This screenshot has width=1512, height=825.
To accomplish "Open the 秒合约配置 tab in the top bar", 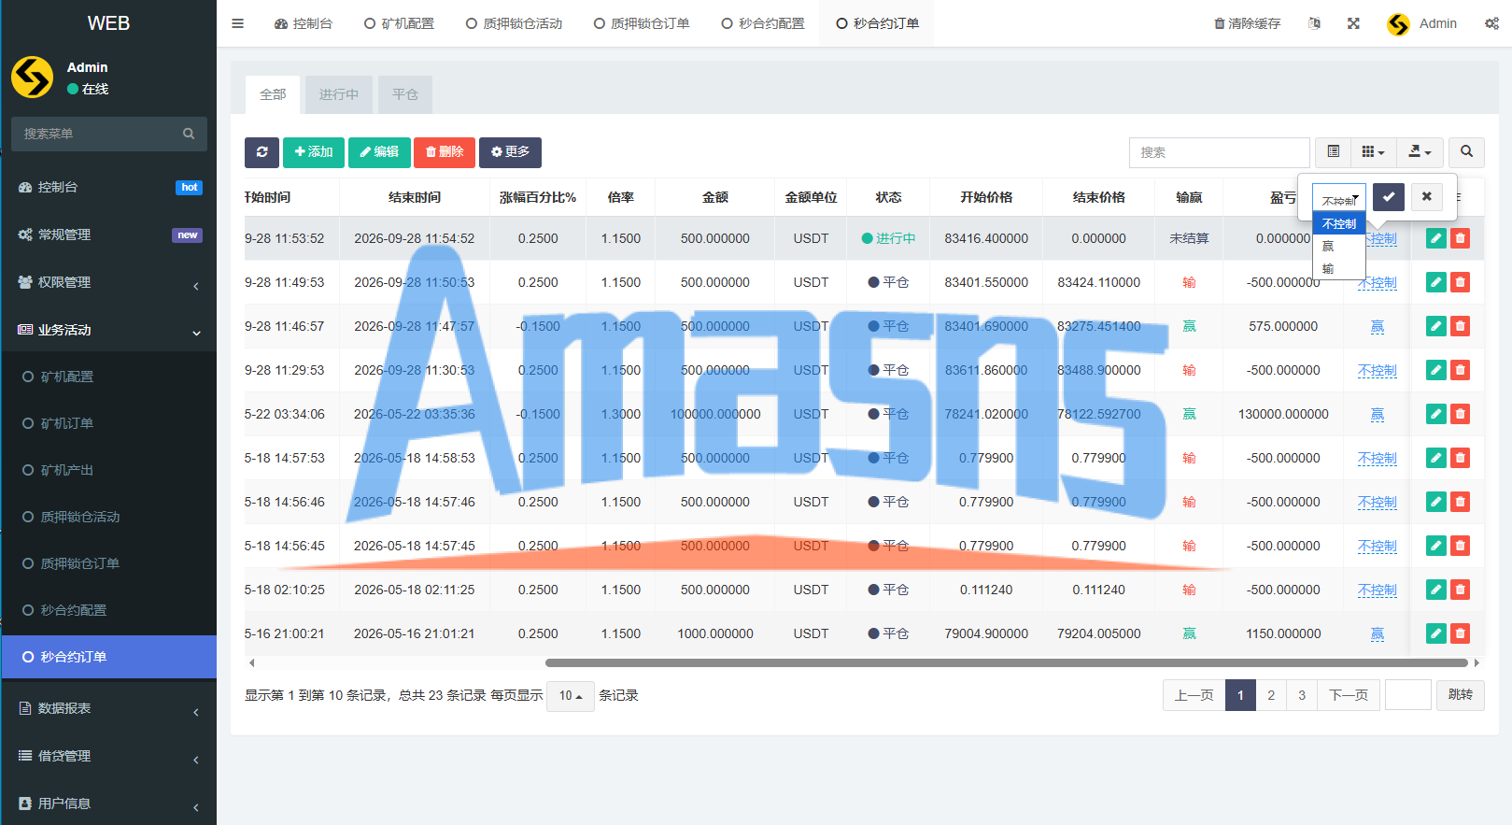I will point(763,23).
